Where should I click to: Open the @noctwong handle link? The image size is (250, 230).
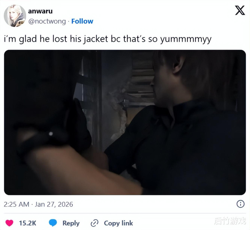47,21
